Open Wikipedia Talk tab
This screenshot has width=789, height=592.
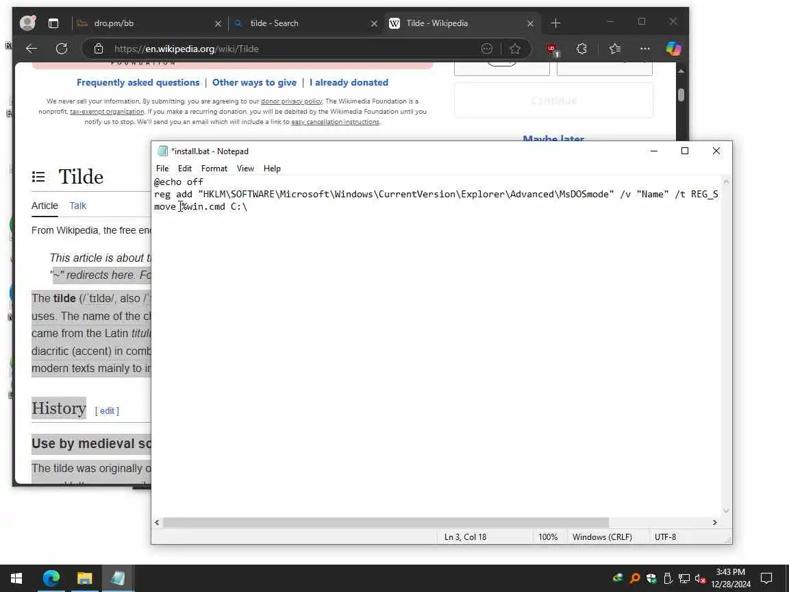point(78,206)
